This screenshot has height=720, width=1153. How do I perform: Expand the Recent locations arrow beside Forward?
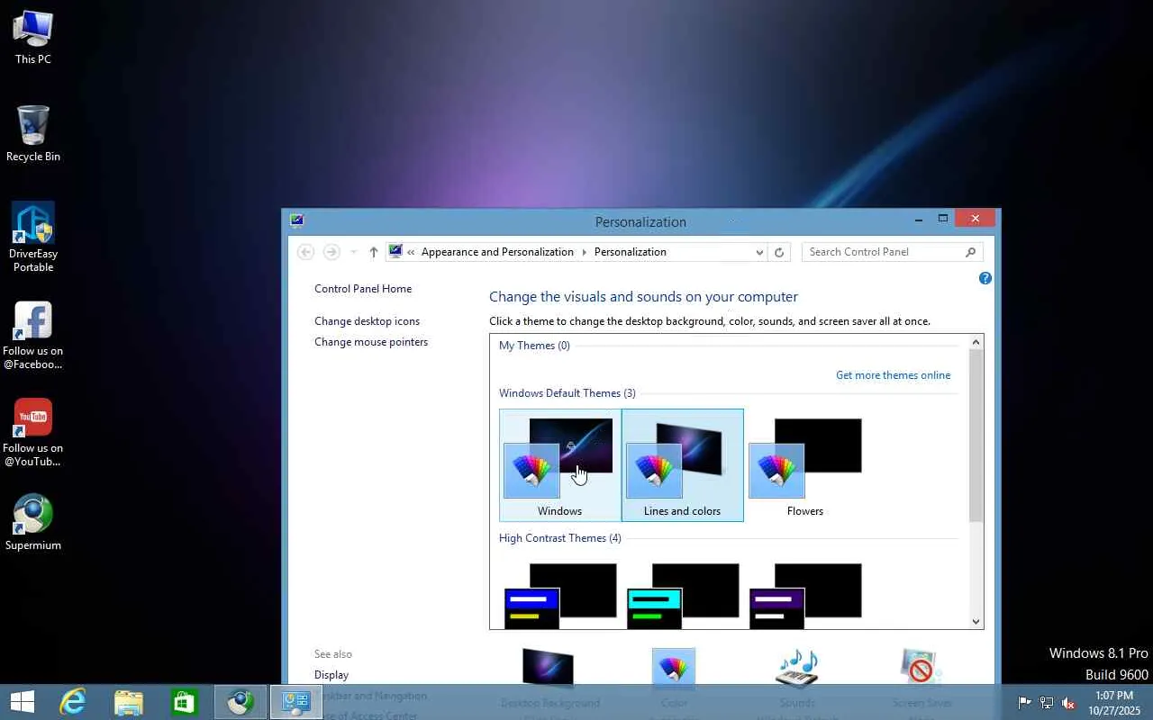353,252
